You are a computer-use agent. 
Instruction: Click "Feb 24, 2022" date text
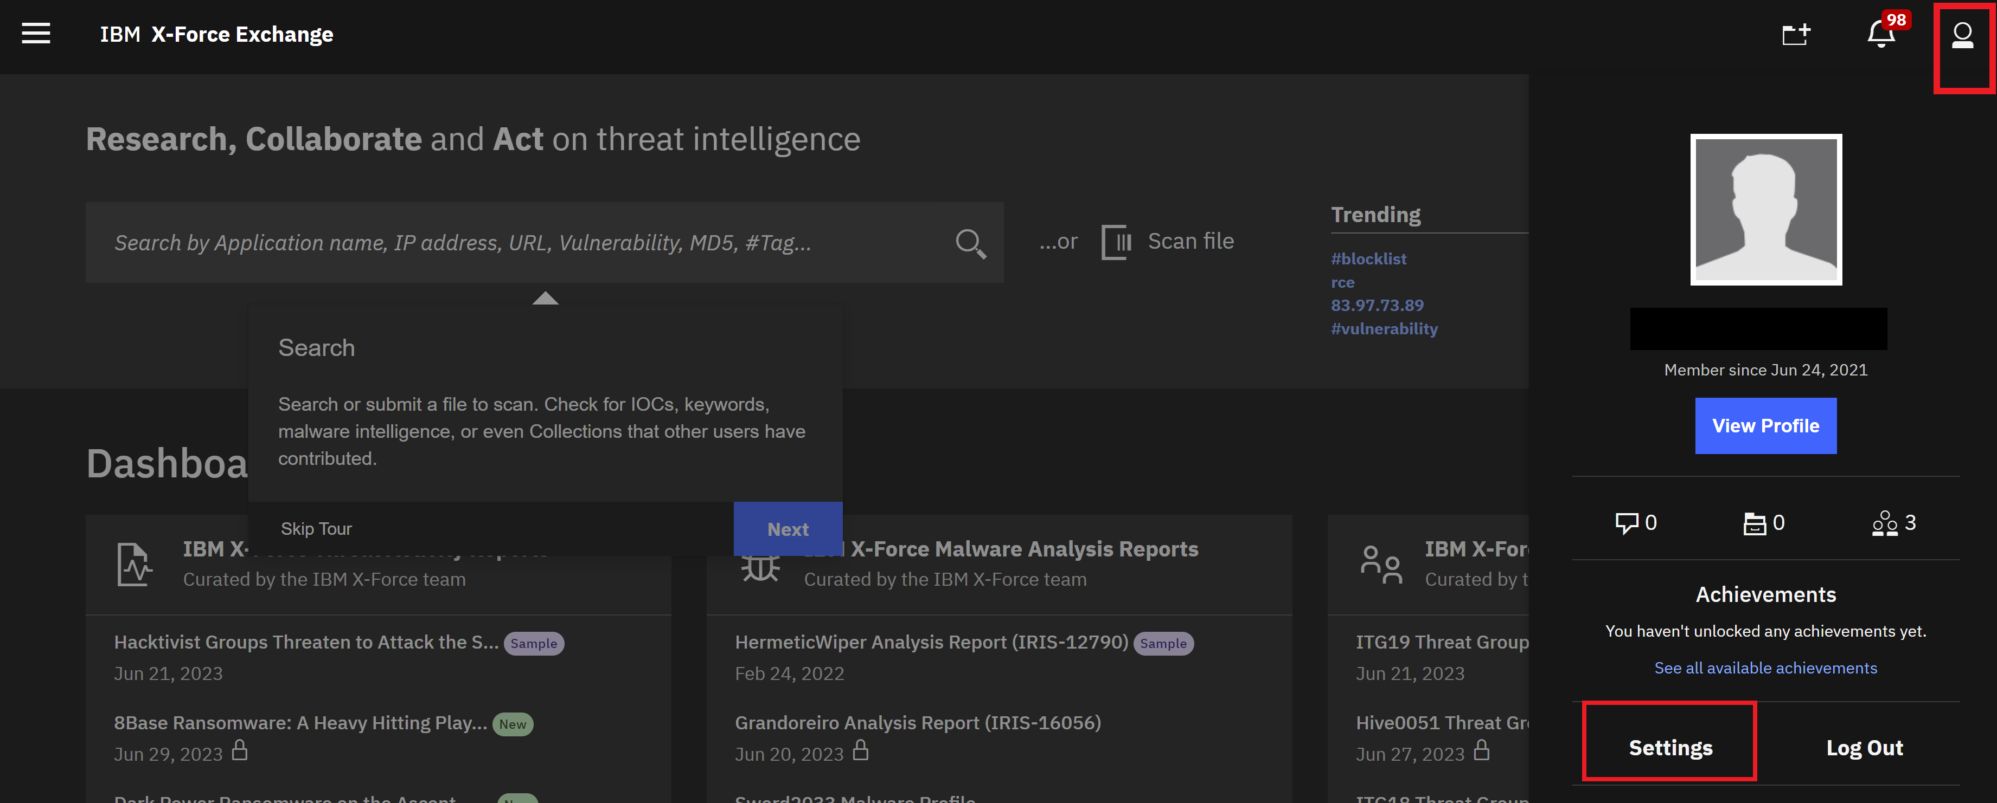tap(789, 674)
